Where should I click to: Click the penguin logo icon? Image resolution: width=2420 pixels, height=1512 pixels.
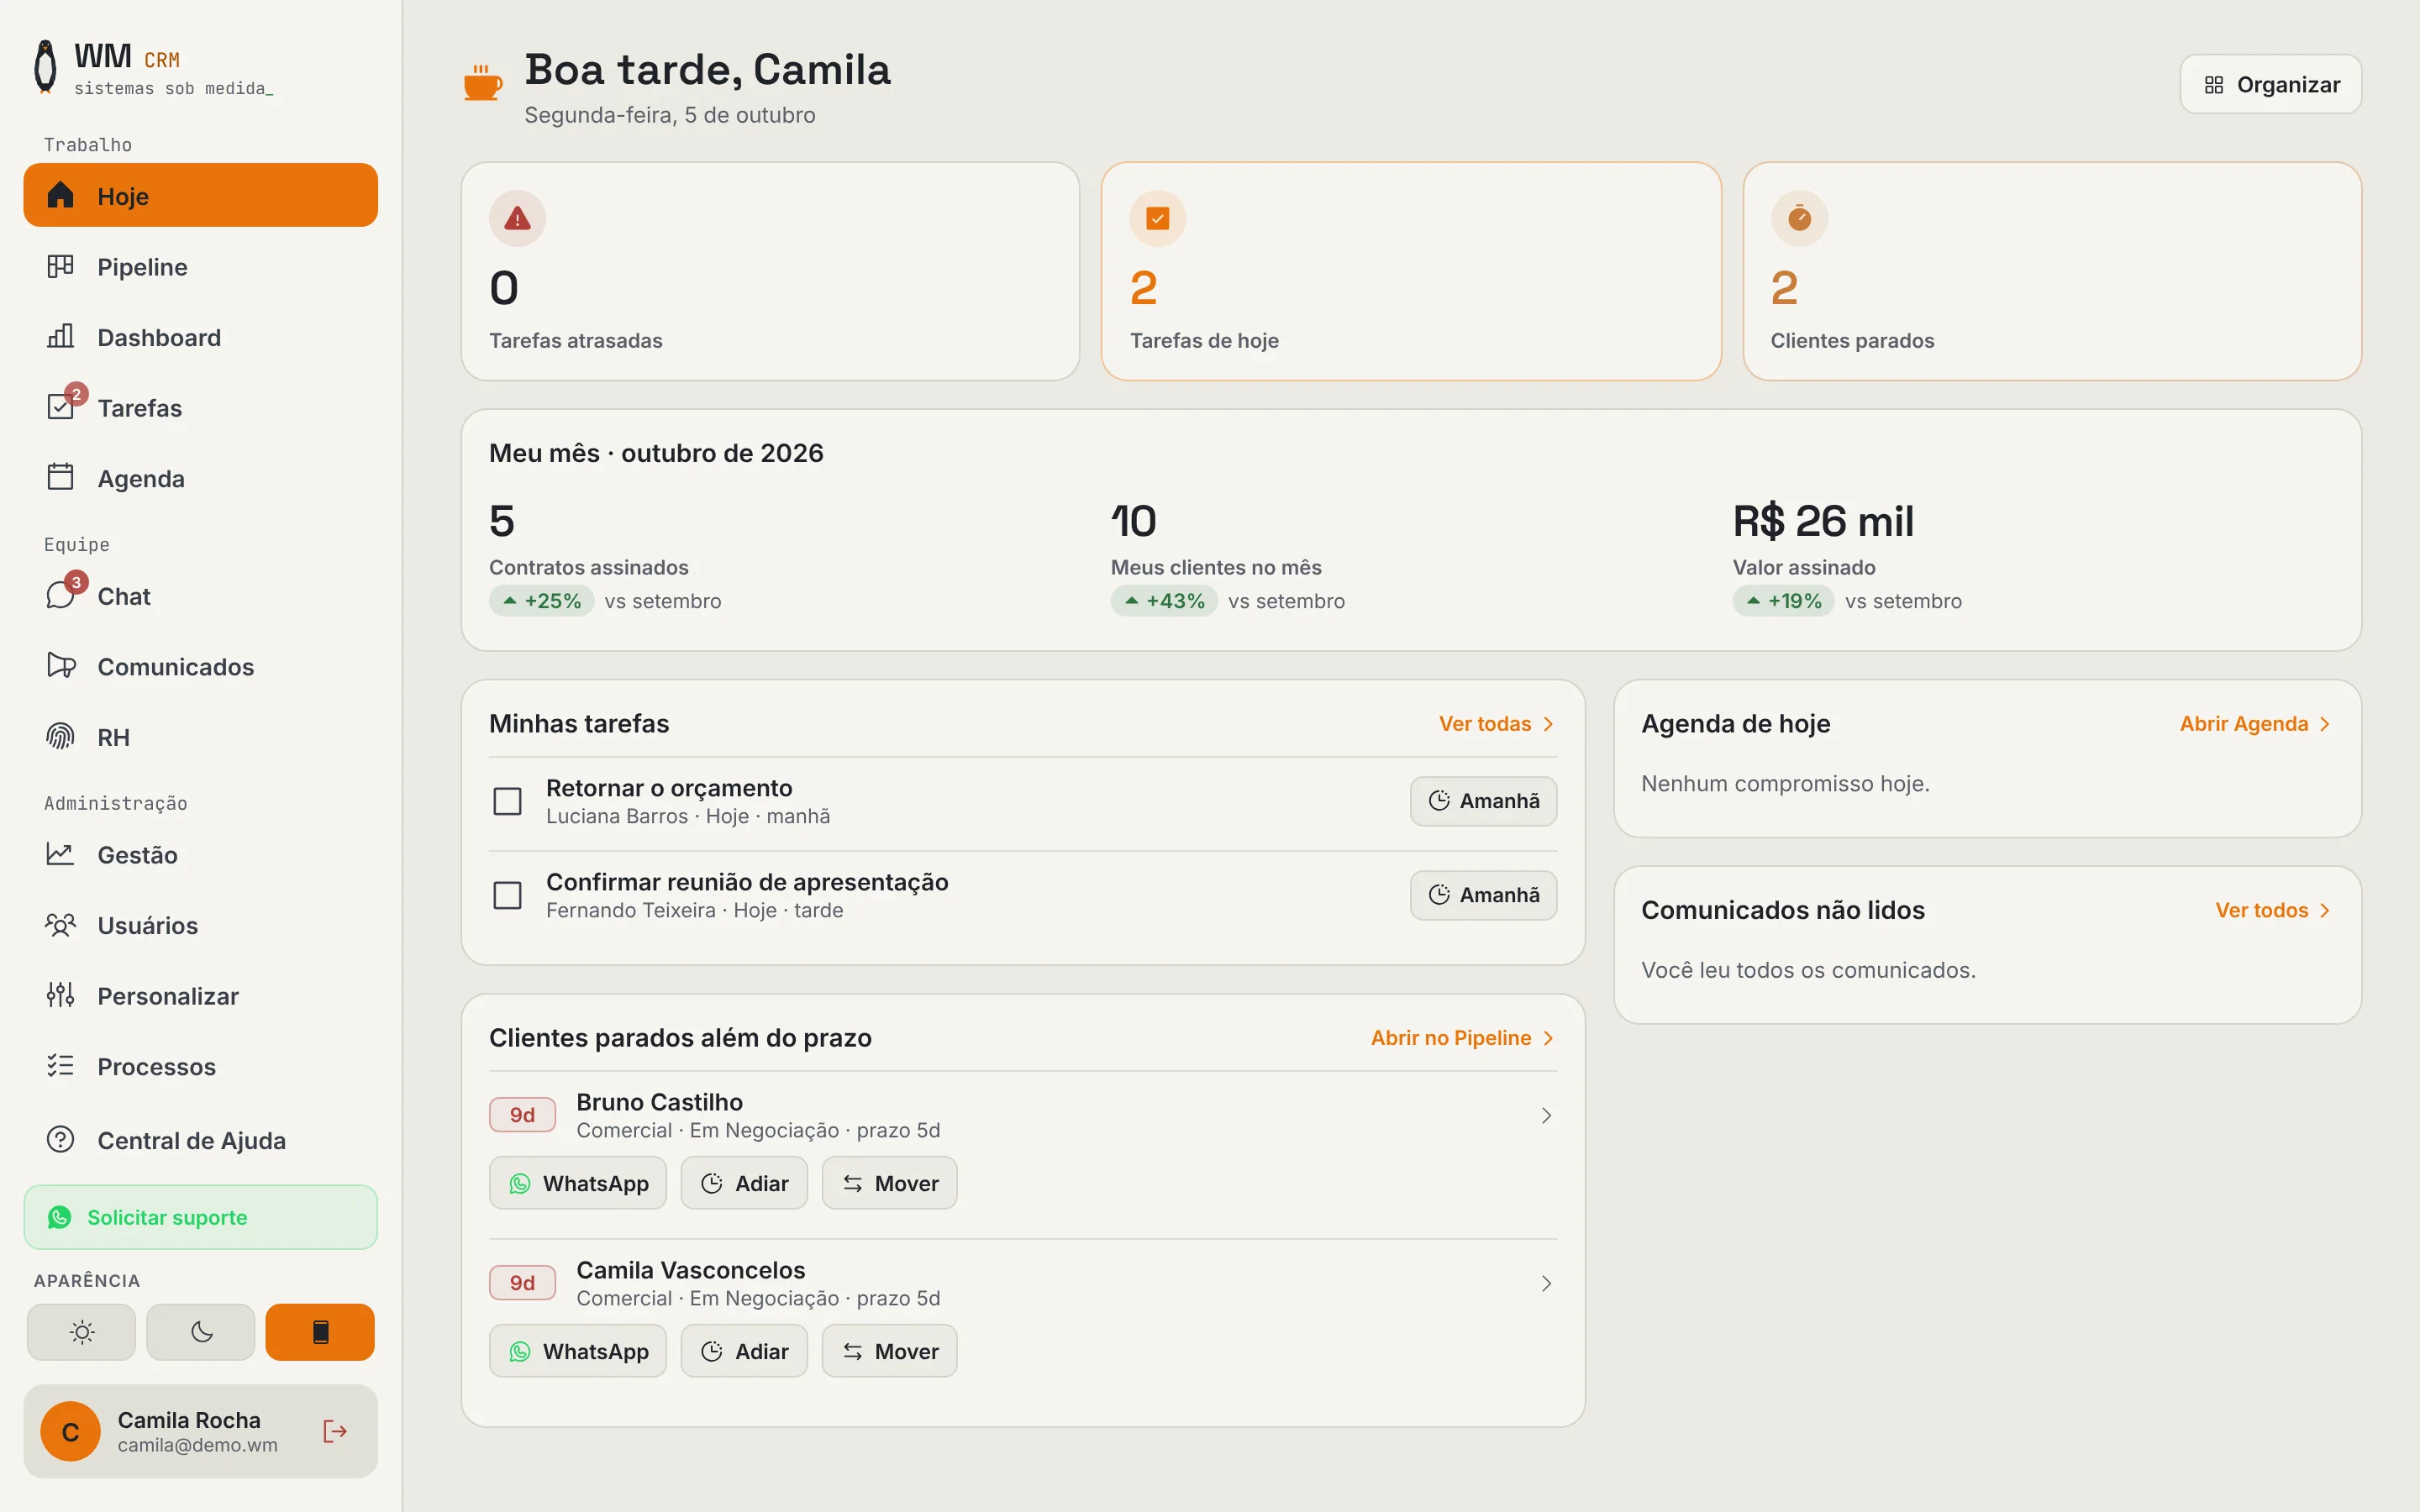(45, 67)
